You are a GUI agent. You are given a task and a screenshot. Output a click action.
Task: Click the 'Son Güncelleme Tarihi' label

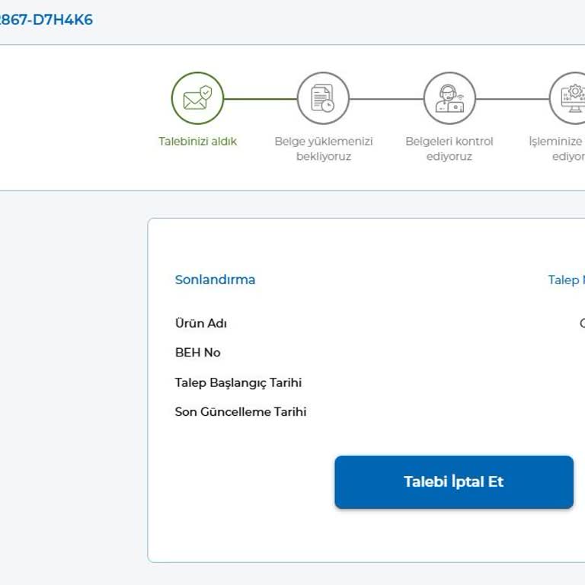[x=240, y=412]
